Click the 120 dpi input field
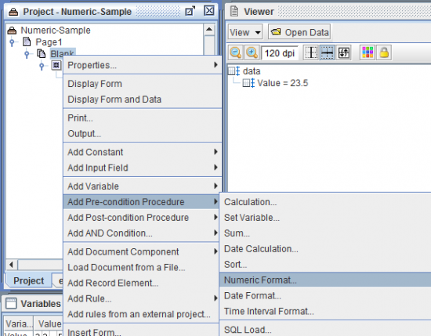This screenshot has height=336, width=431. [280, 53]
